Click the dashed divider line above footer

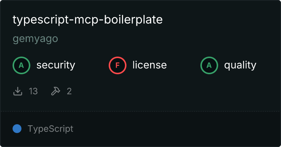[x=140, y=111]
